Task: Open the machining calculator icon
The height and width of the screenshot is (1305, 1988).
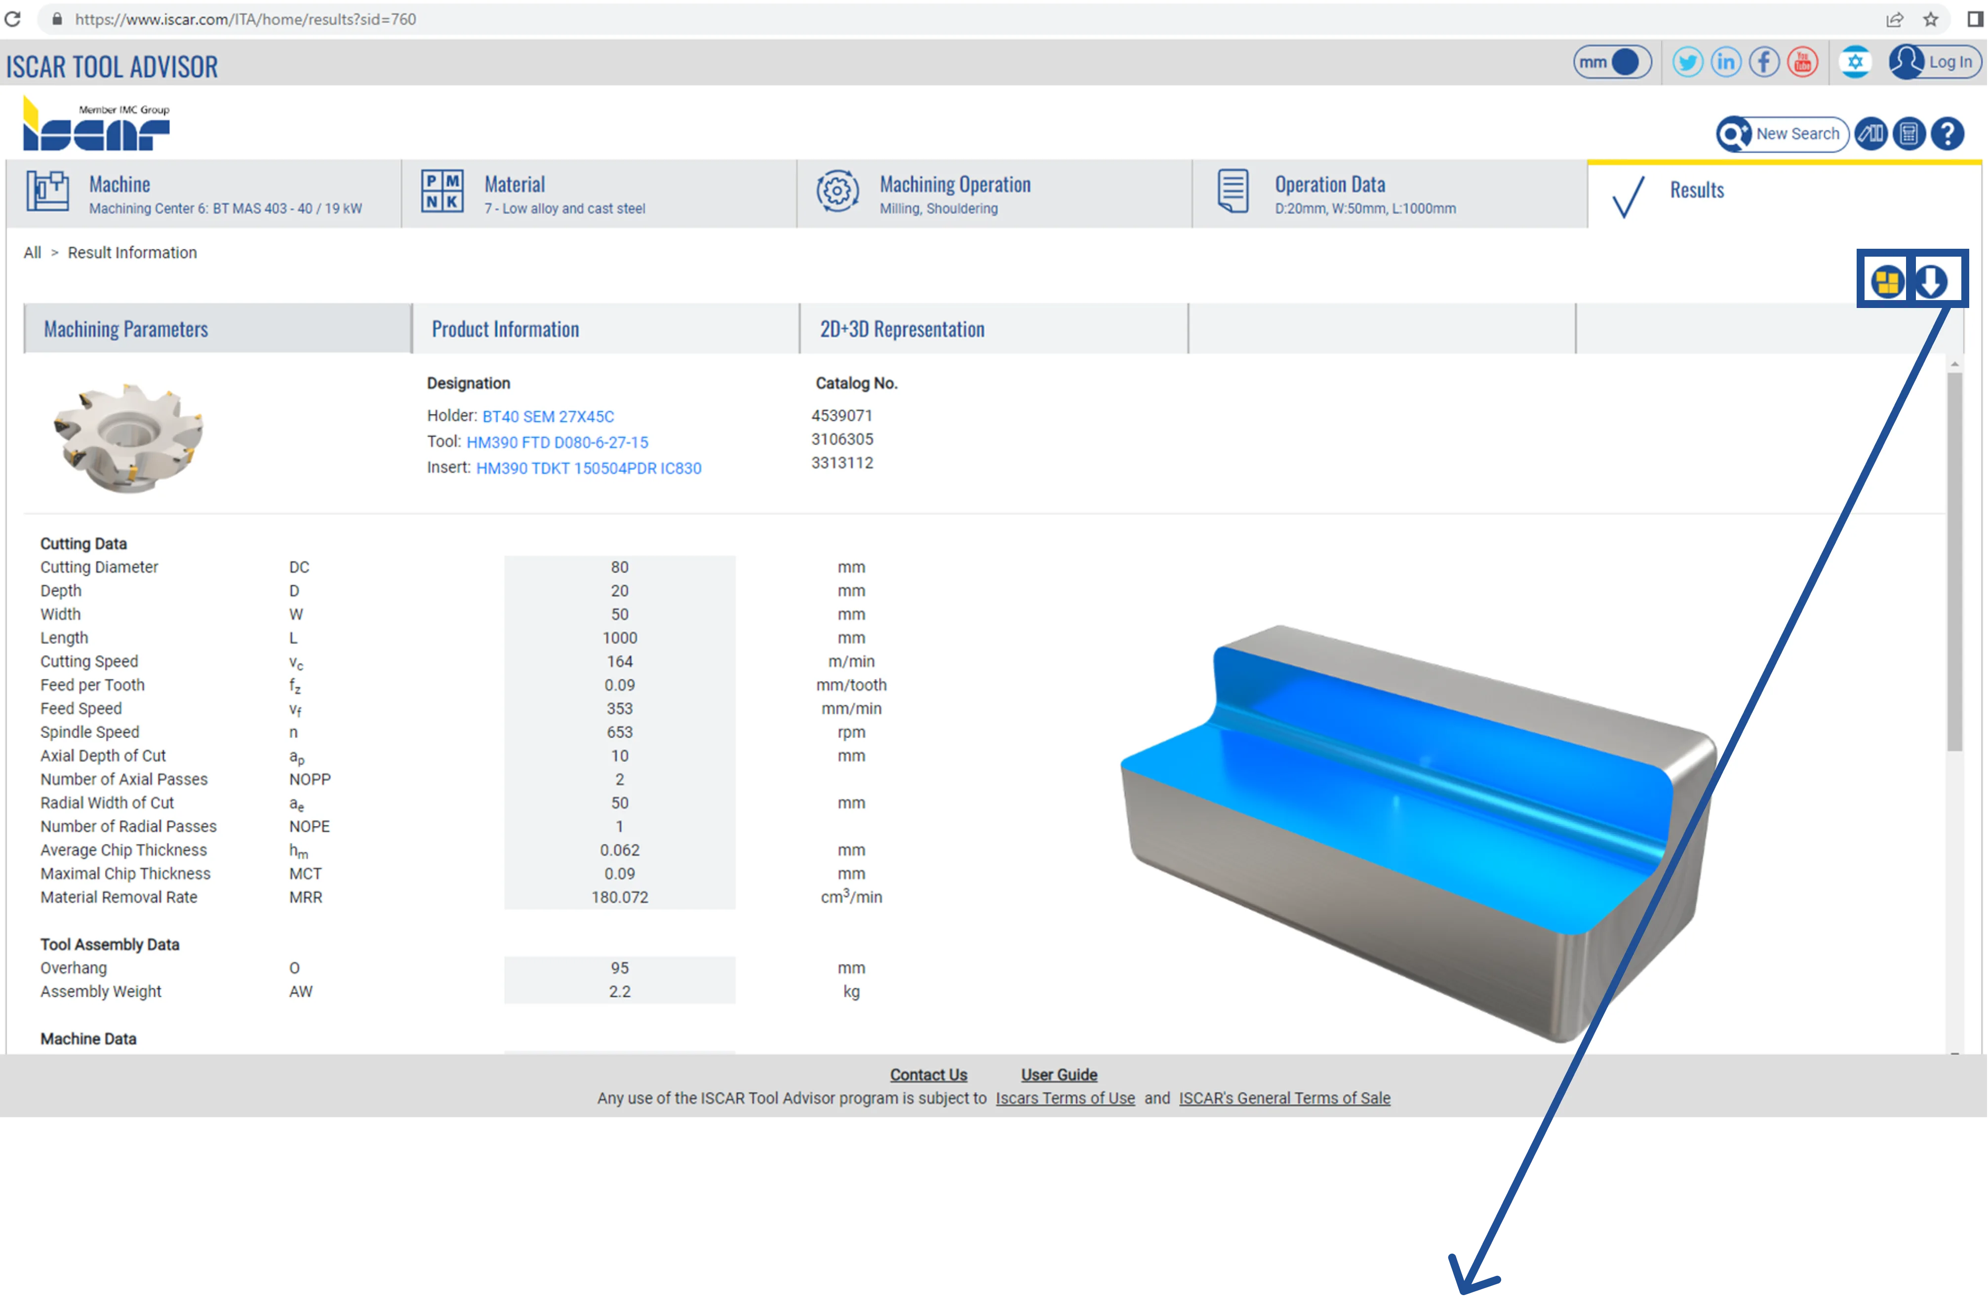Action: coord(1908,134)
